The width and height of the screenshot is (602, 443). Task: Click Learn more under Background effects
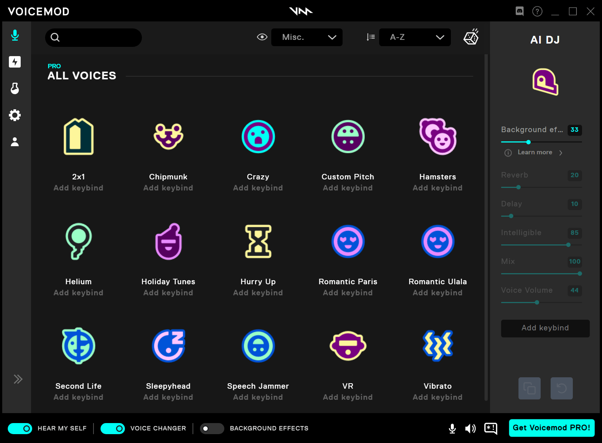pos(534,152)
